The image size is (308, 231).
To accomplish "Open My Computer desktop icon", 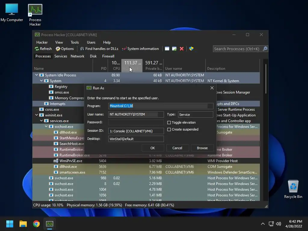I will coord(12,13).
